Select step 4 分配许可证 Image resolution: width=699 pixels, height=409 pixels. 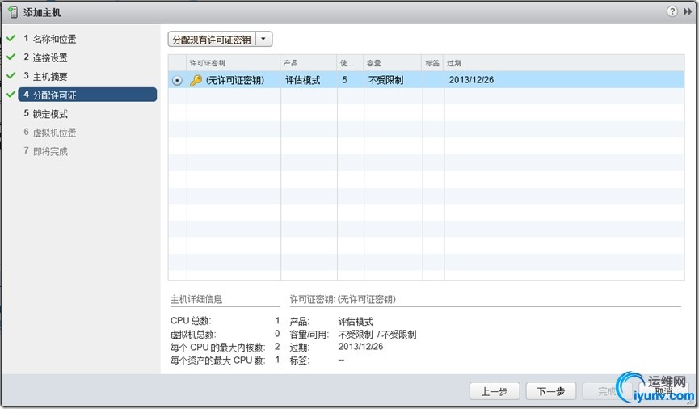[87, 95]
